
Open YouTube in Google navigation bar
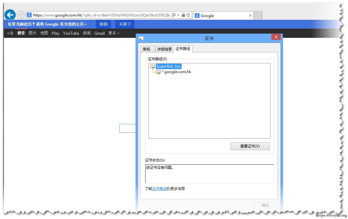pos(71,33)
